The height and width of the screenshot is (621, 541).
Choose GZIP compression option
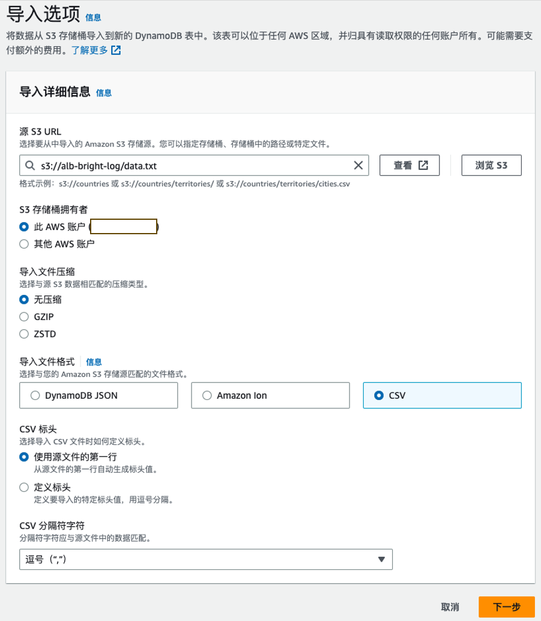pos(24,317)
